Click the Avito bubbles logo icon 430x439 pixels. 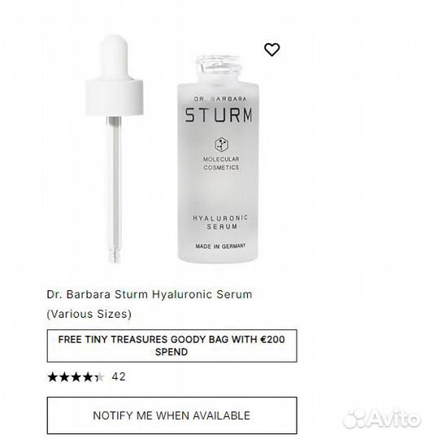click(354, 419)
